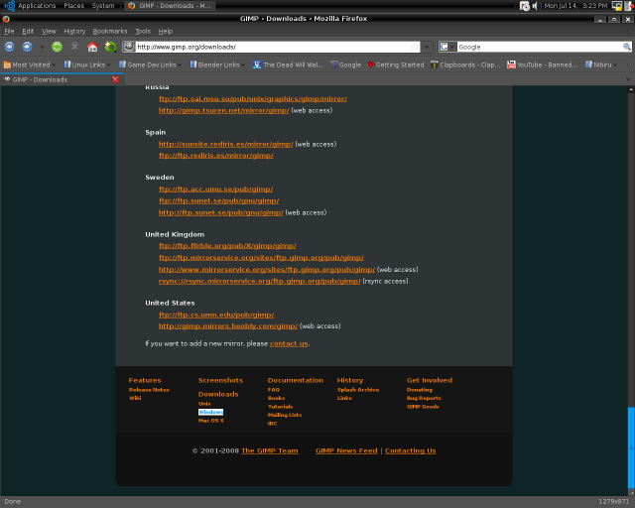The width and height of the screenshot is (635, 508).
Task: Bookmark this page with the star icon
Action: pyautogui.click(x=415, y=47)
